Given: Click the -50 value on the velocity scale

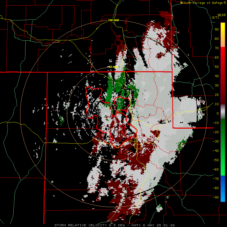Looking at the screenshot, I should 216,160.
